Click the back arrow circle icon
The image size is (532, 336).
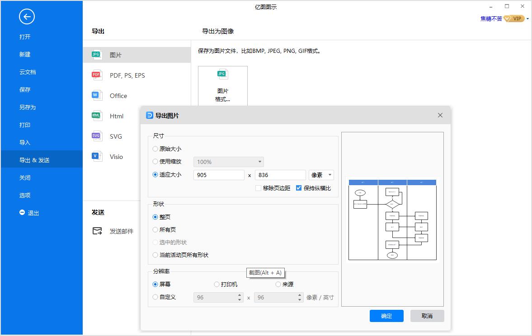(x=27, y=16)
